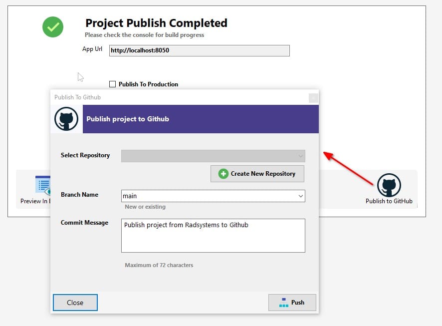The height and width of the screenshot is (326, 442).
Task: Click the GitHub logo in dialog header
Action: click(x=66, y=119)
